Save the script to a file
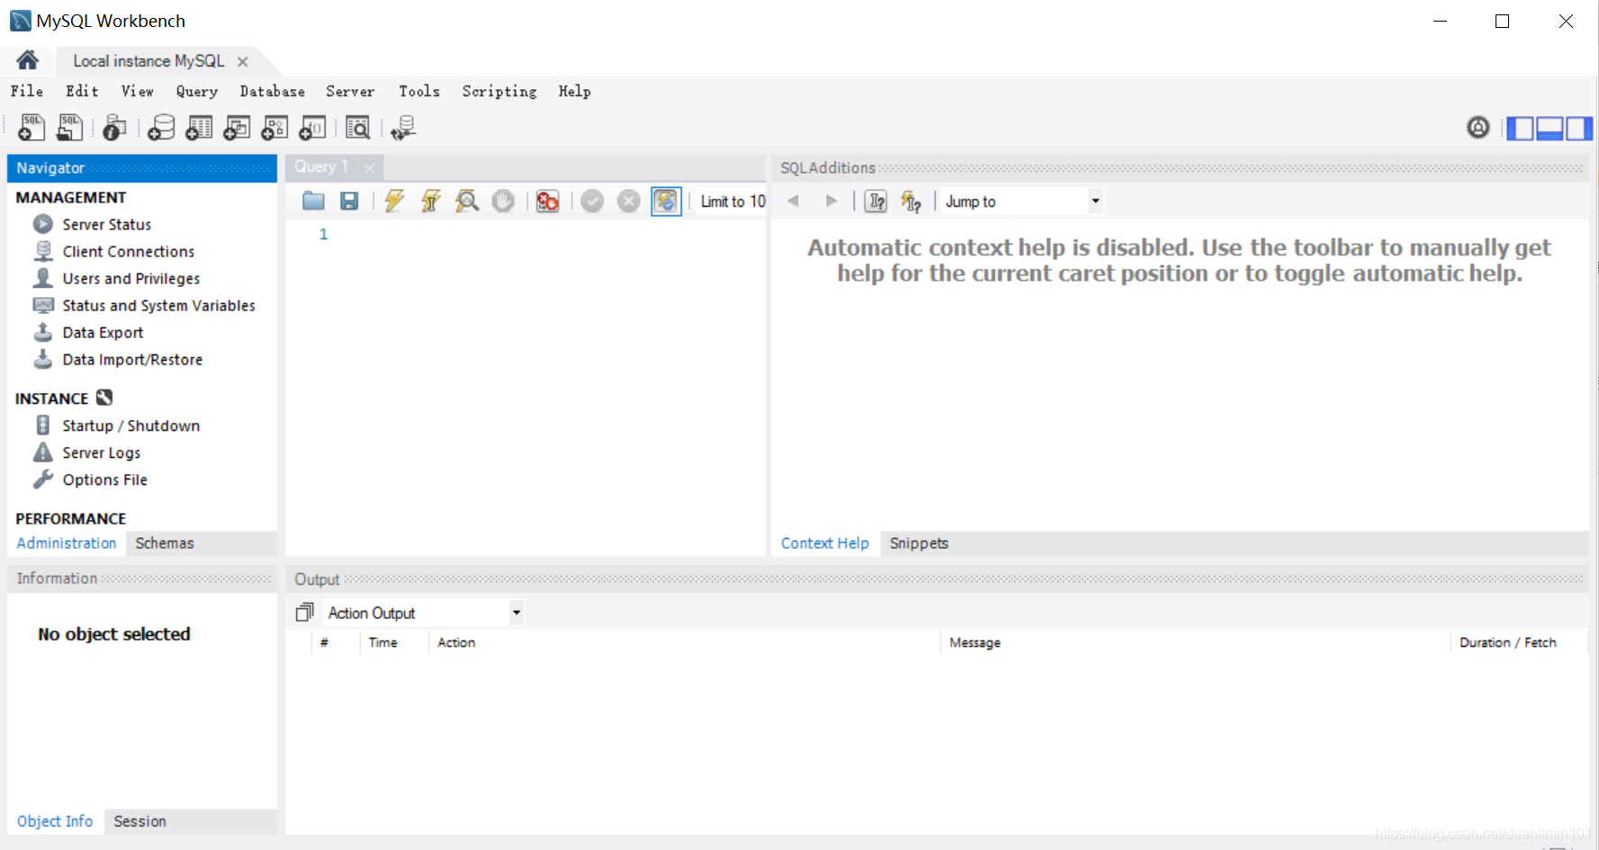This screenshot has width=1599, height=850. (349, 201)
